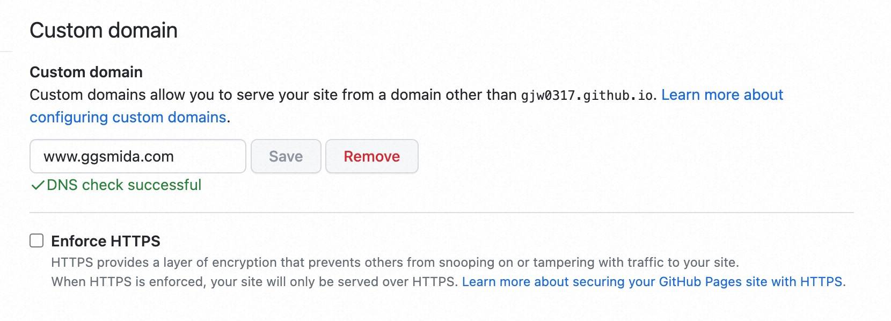Click the 'DNS check successful' status text
The height and width of the screenshot is (321, 891).
tap(124, 185)
